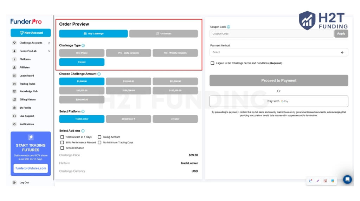Apply the coupon code

pyautogui.click(x=341, y=33)
